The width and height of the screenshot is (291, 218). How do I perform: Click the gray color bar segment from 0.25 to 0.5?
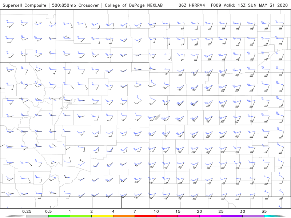tap(37, 216)
